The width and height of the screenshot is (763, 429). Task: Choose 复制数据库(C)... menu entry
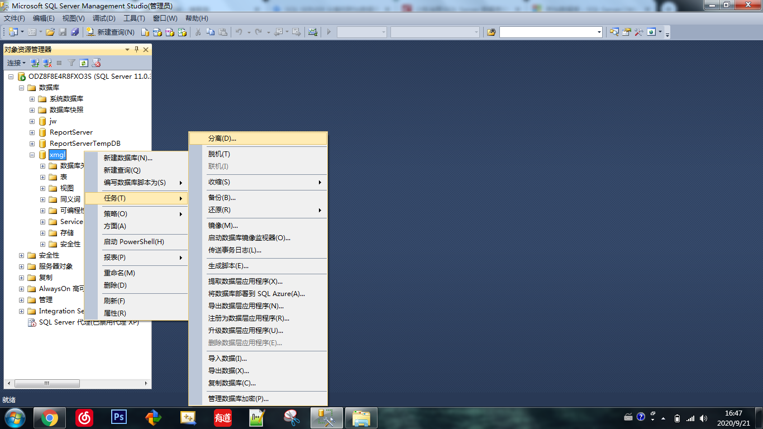[257, 383]
